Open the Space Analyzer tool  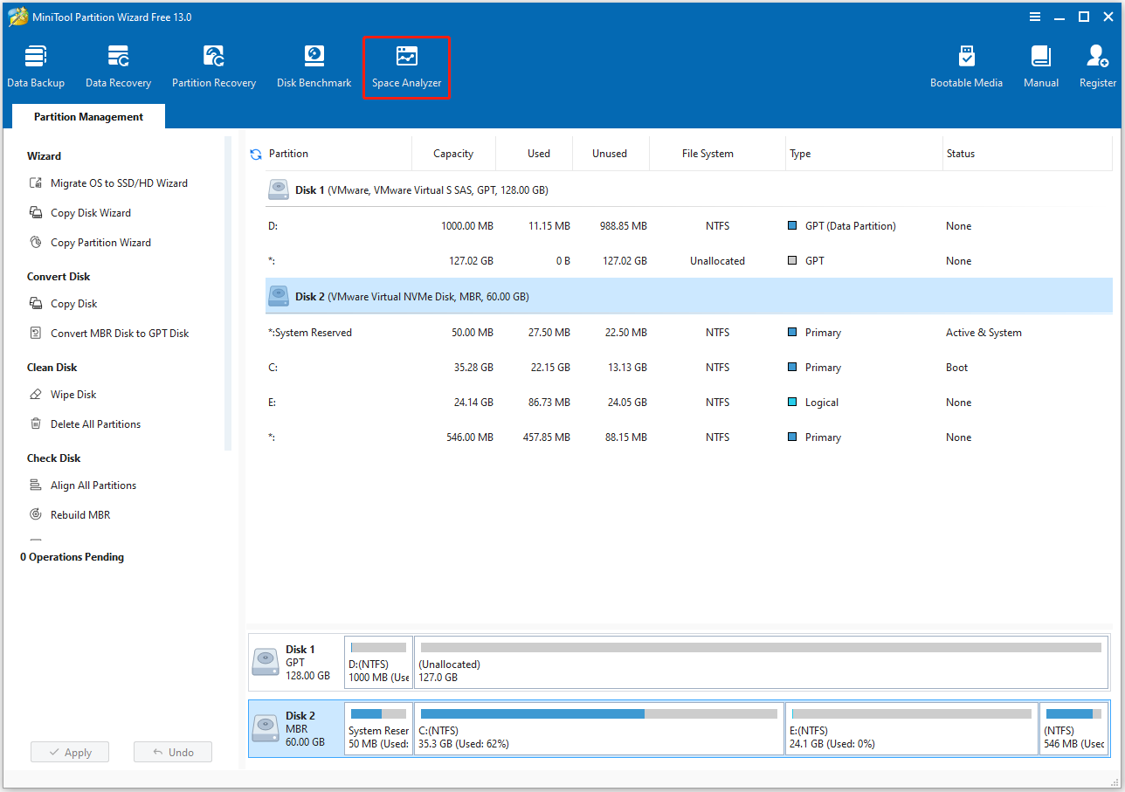click(406, 65)
